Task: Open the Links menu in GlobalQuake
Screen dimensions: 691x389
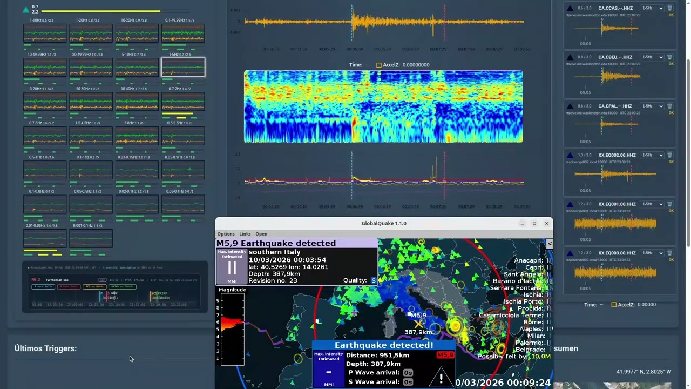Action: click(245, 234)
